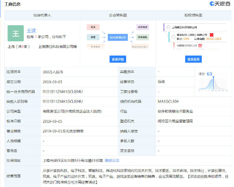This screenshot has width=234, height=187.
Task: Click registered capital value 300万人民币
Action: (53, 72)
